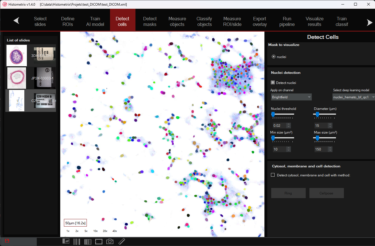The width and height of the screenshot is (375, 246).
Task: Click the Diameter slider handle
Action: coord(317,114)
